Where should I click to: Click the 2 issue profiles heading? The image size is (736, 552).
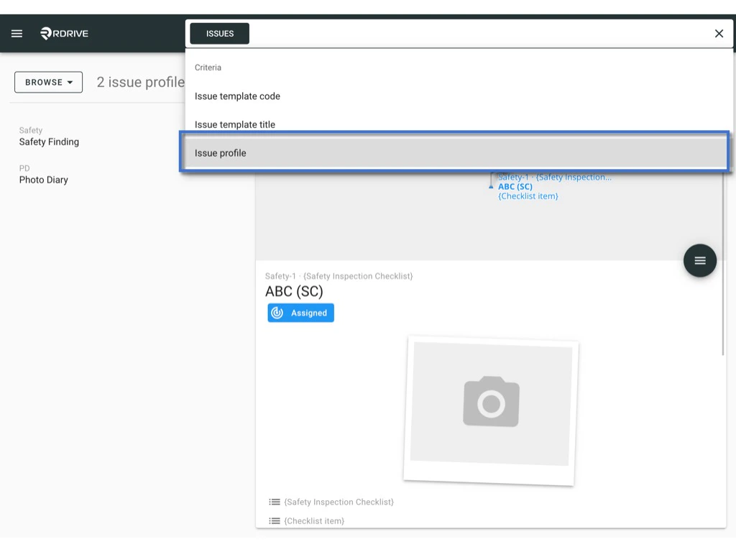(141, 82)
